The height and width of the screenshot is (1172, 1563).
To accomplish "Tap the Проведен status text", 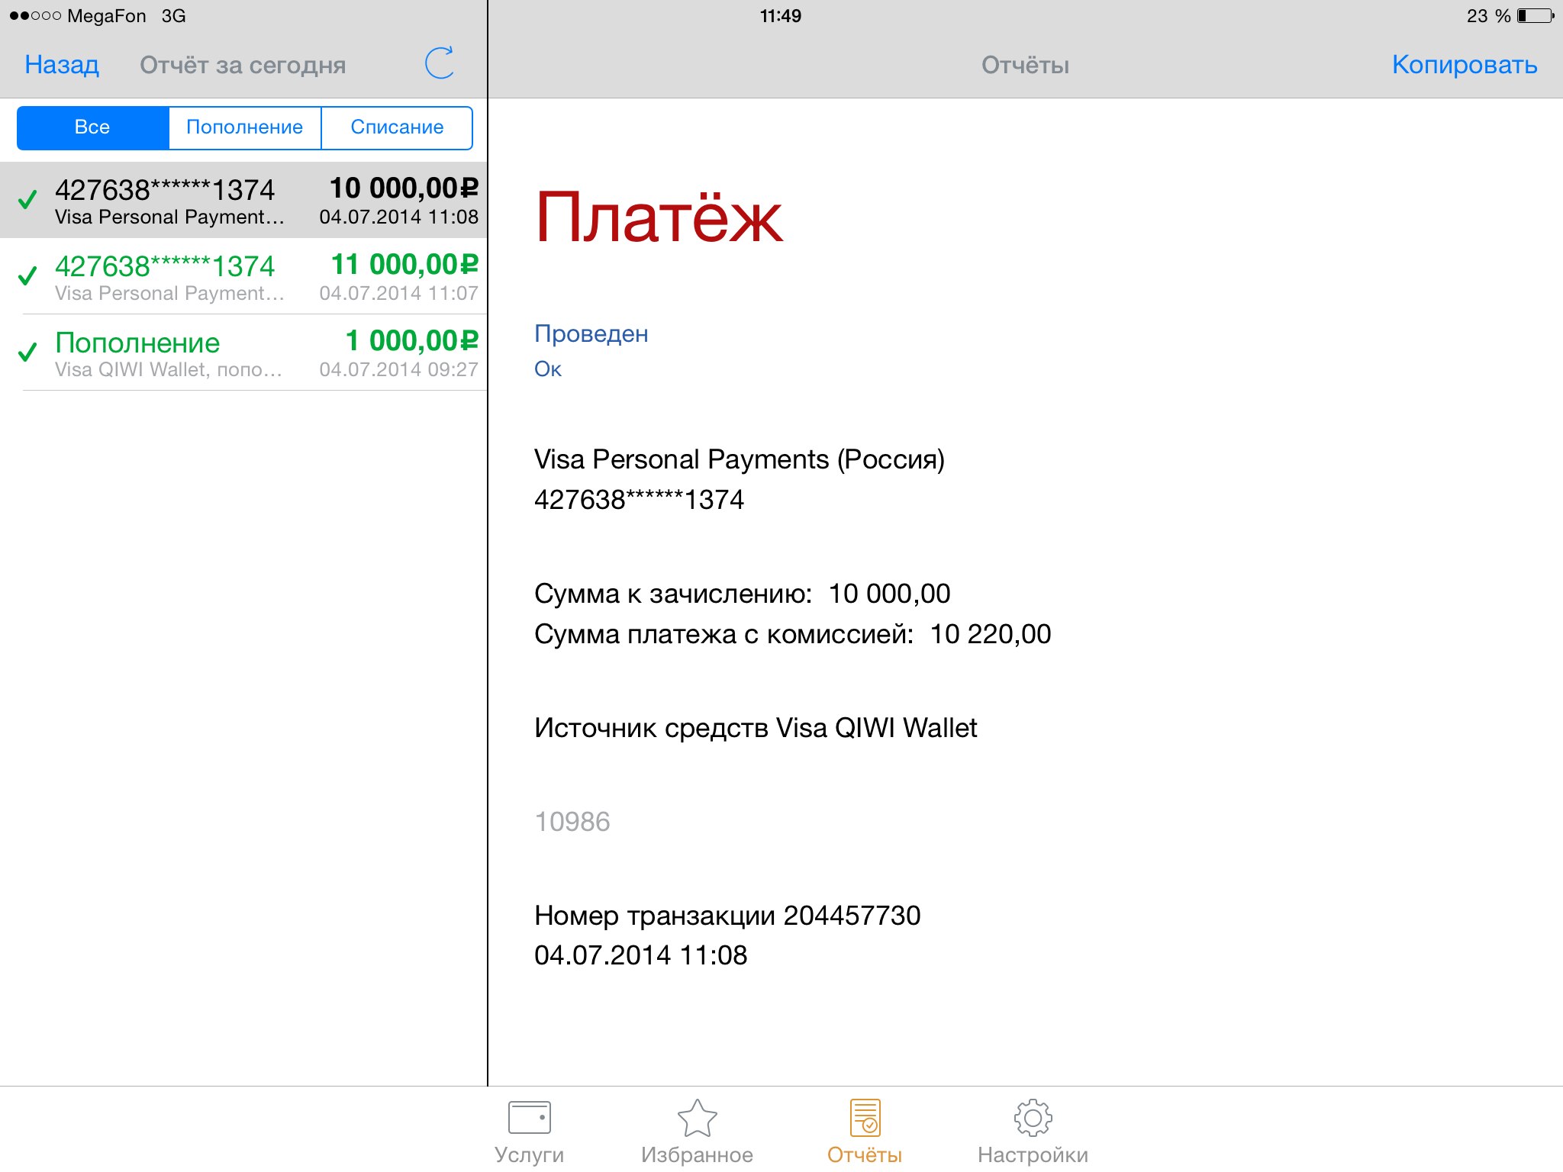I will pyautogui.click(x=591, y=334).
